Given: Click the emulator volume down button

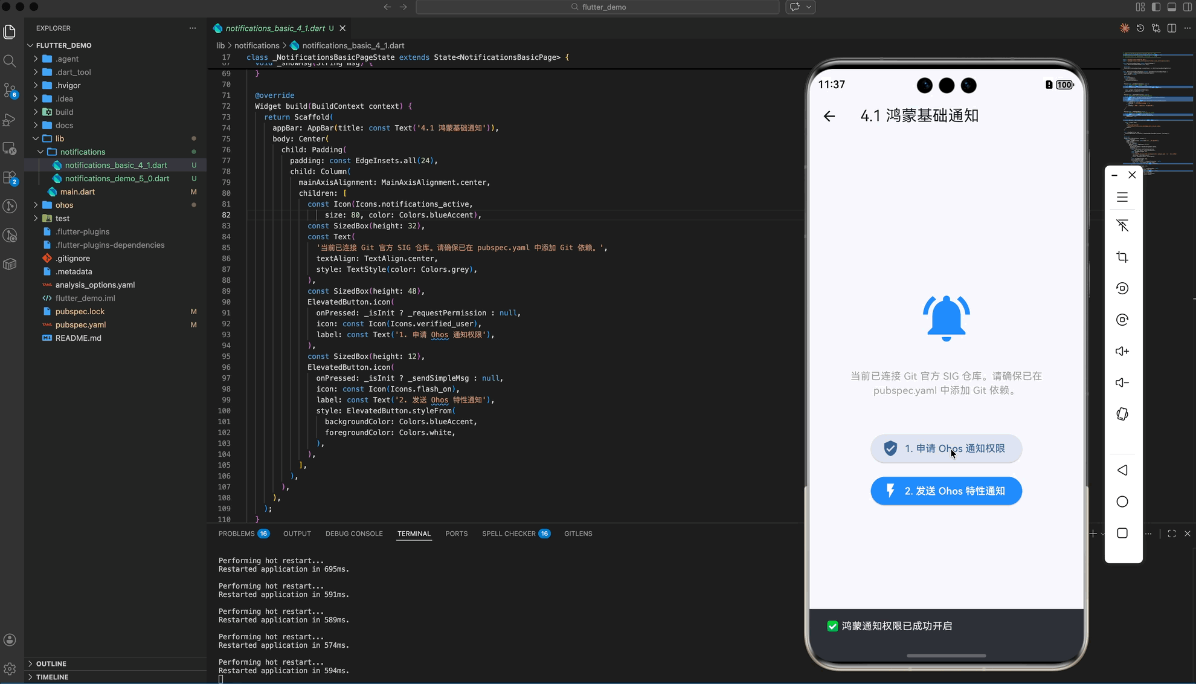Looking at the screenshot, I should tap(1122, 382).
